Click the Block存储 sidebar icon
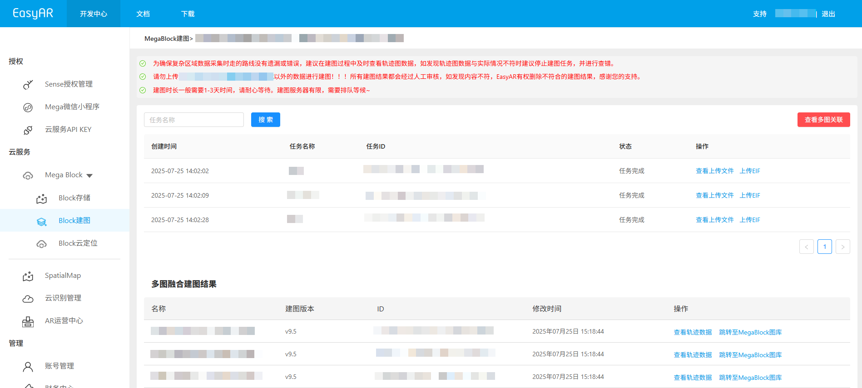The height and width of the screenshot is (388, 862). click(x=42, y=199)
